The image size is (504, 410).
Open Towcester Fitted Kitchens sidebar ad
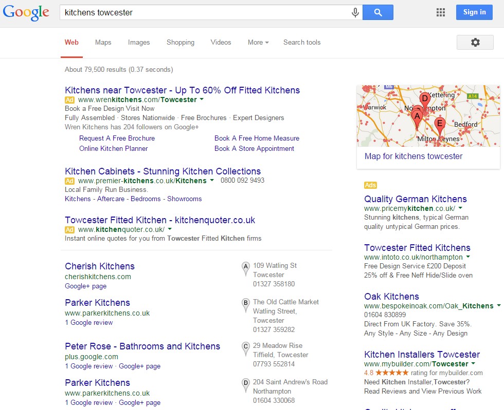pos(417,248)
